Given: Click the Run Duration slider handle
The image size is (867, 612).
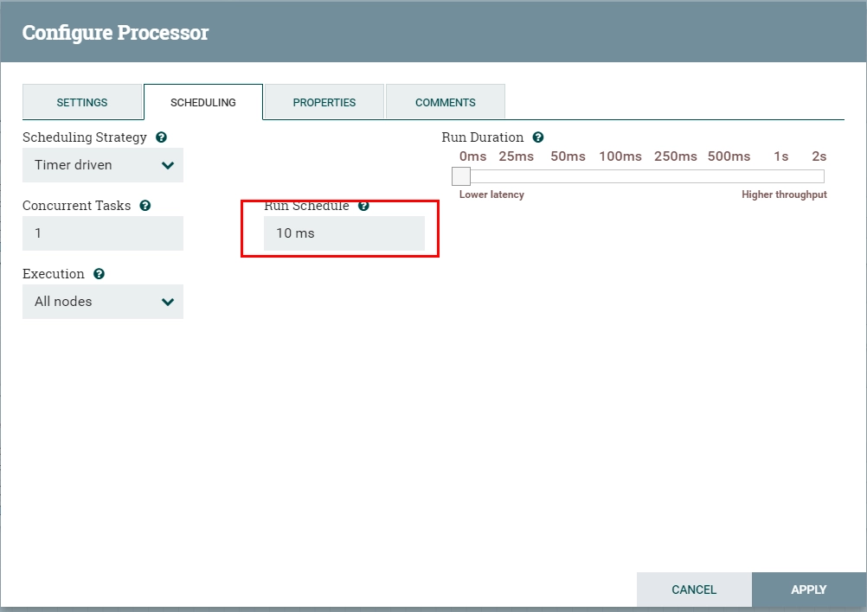Looking at the screenshot, I should (461, 176).
